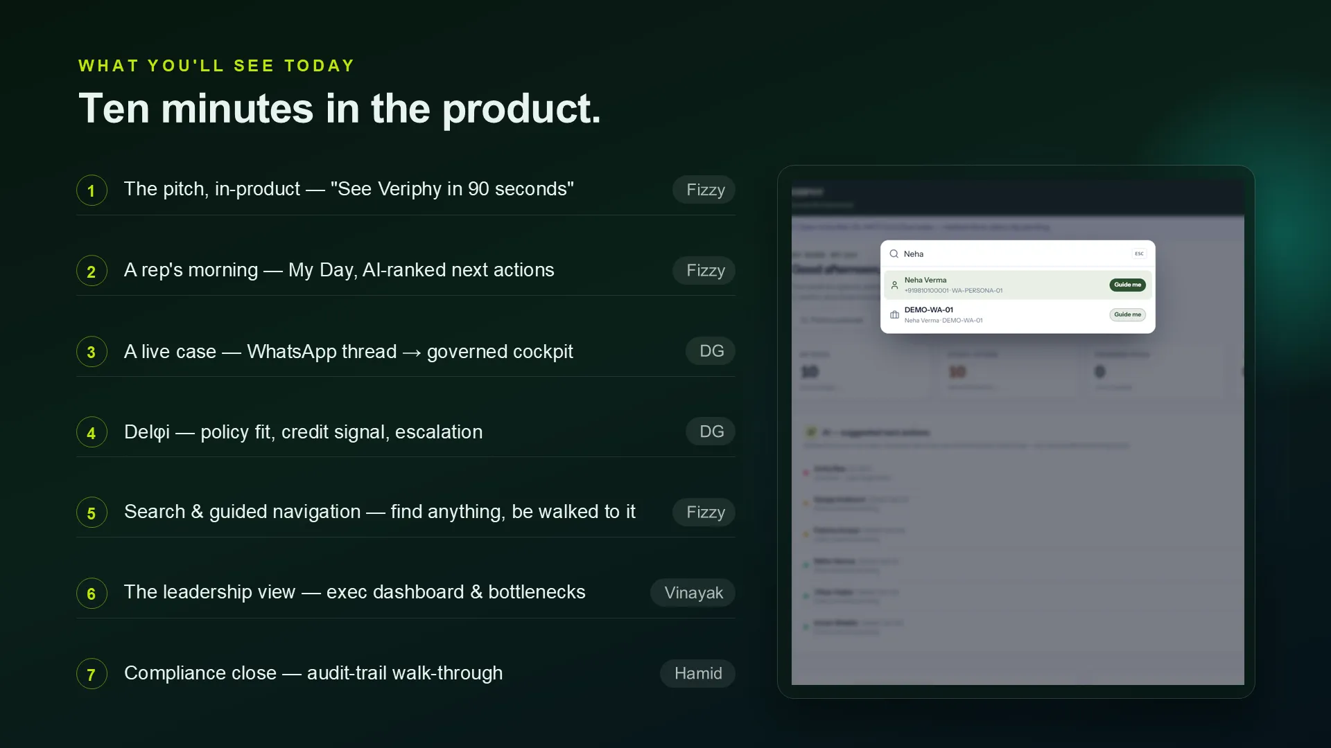Click the numbered circle 1 on the agenda
Image resolution: width=1331 pixels, height=748 pixels.
[92, 190]
